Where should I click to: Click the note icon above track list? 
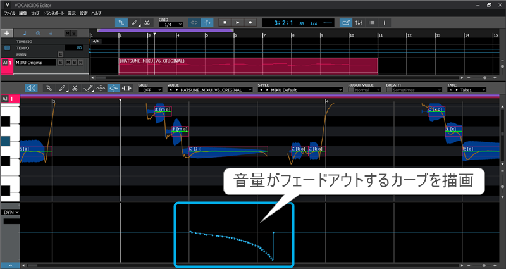click(x=25, y=33)
